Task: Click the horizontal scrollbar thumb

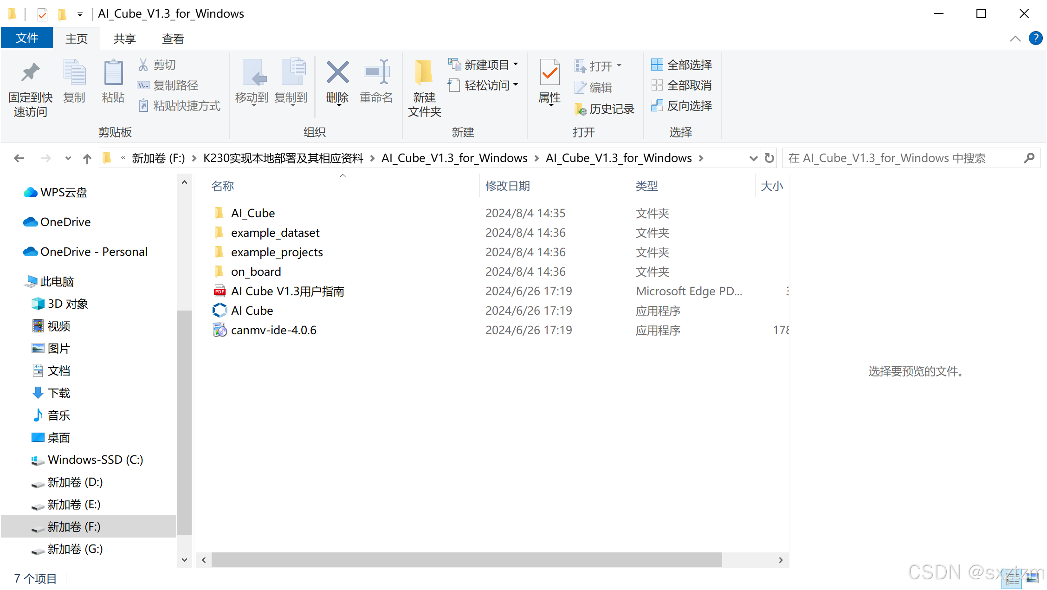Action: (466, 560)
